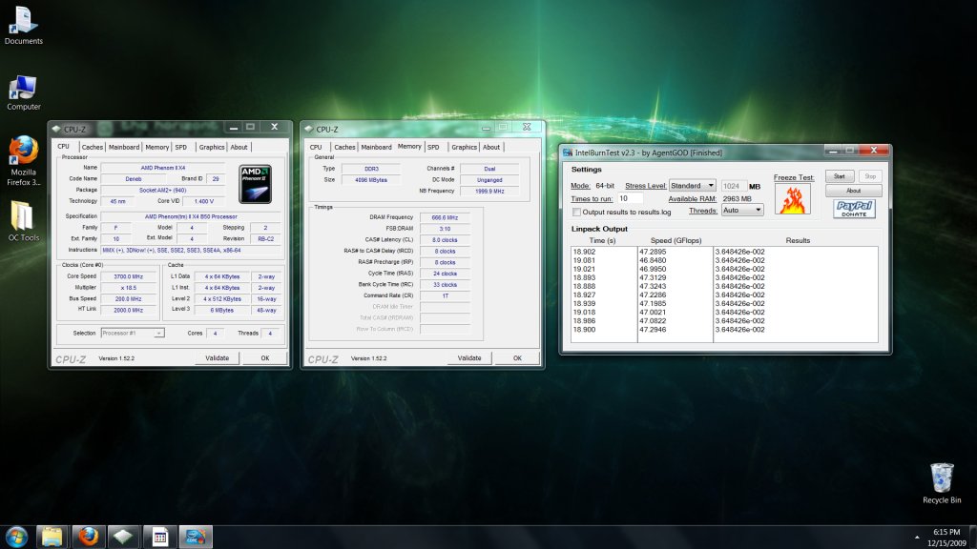Switch to Mainboard tab in left CPU-Z
Image resolution: width=977 pixels, height=549 pixels.
[x=124, y=148]
